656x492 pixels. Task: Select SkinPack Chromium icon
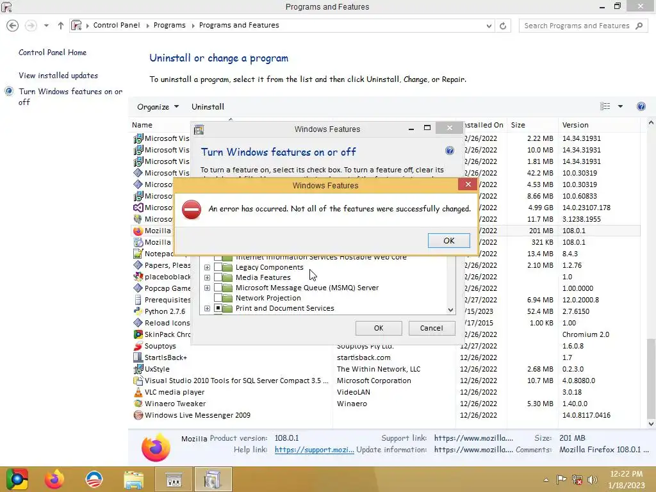pyautogui.click(x=138, y=334)
